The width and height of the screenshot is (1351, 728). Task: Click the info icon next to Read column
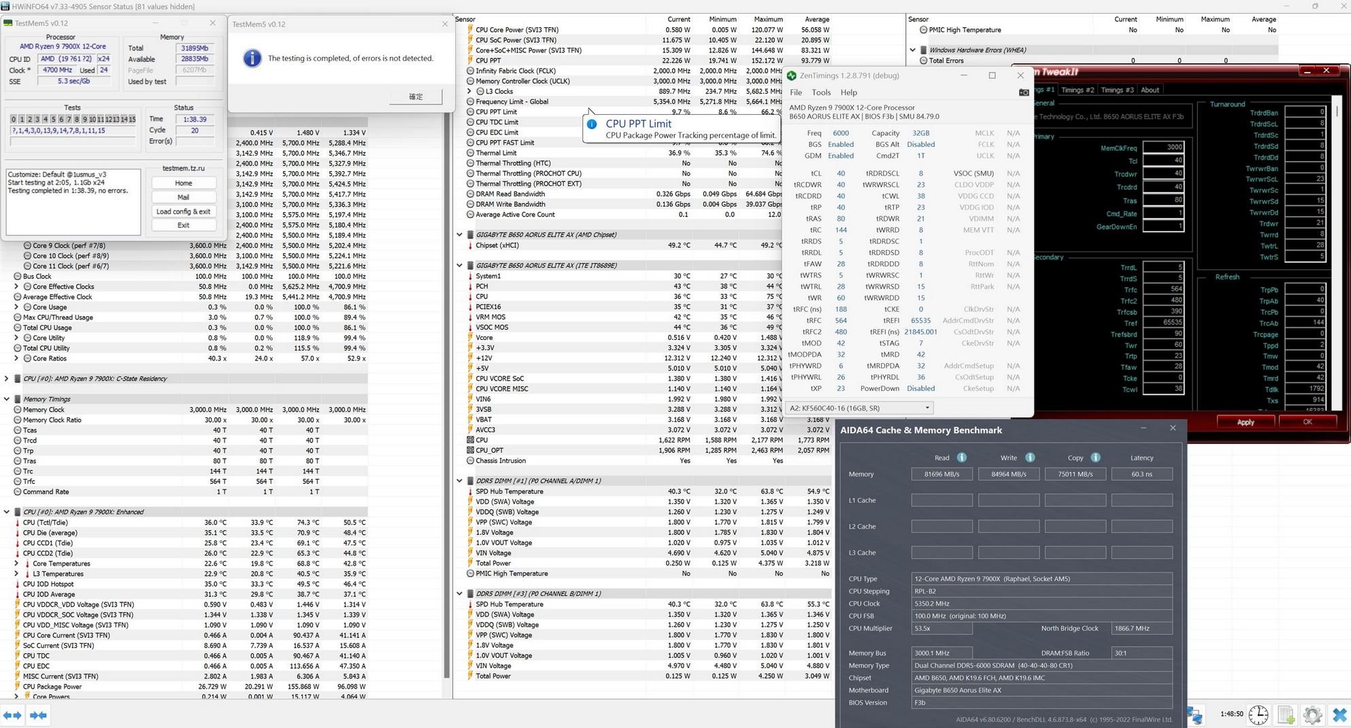(x=961, y=457)
